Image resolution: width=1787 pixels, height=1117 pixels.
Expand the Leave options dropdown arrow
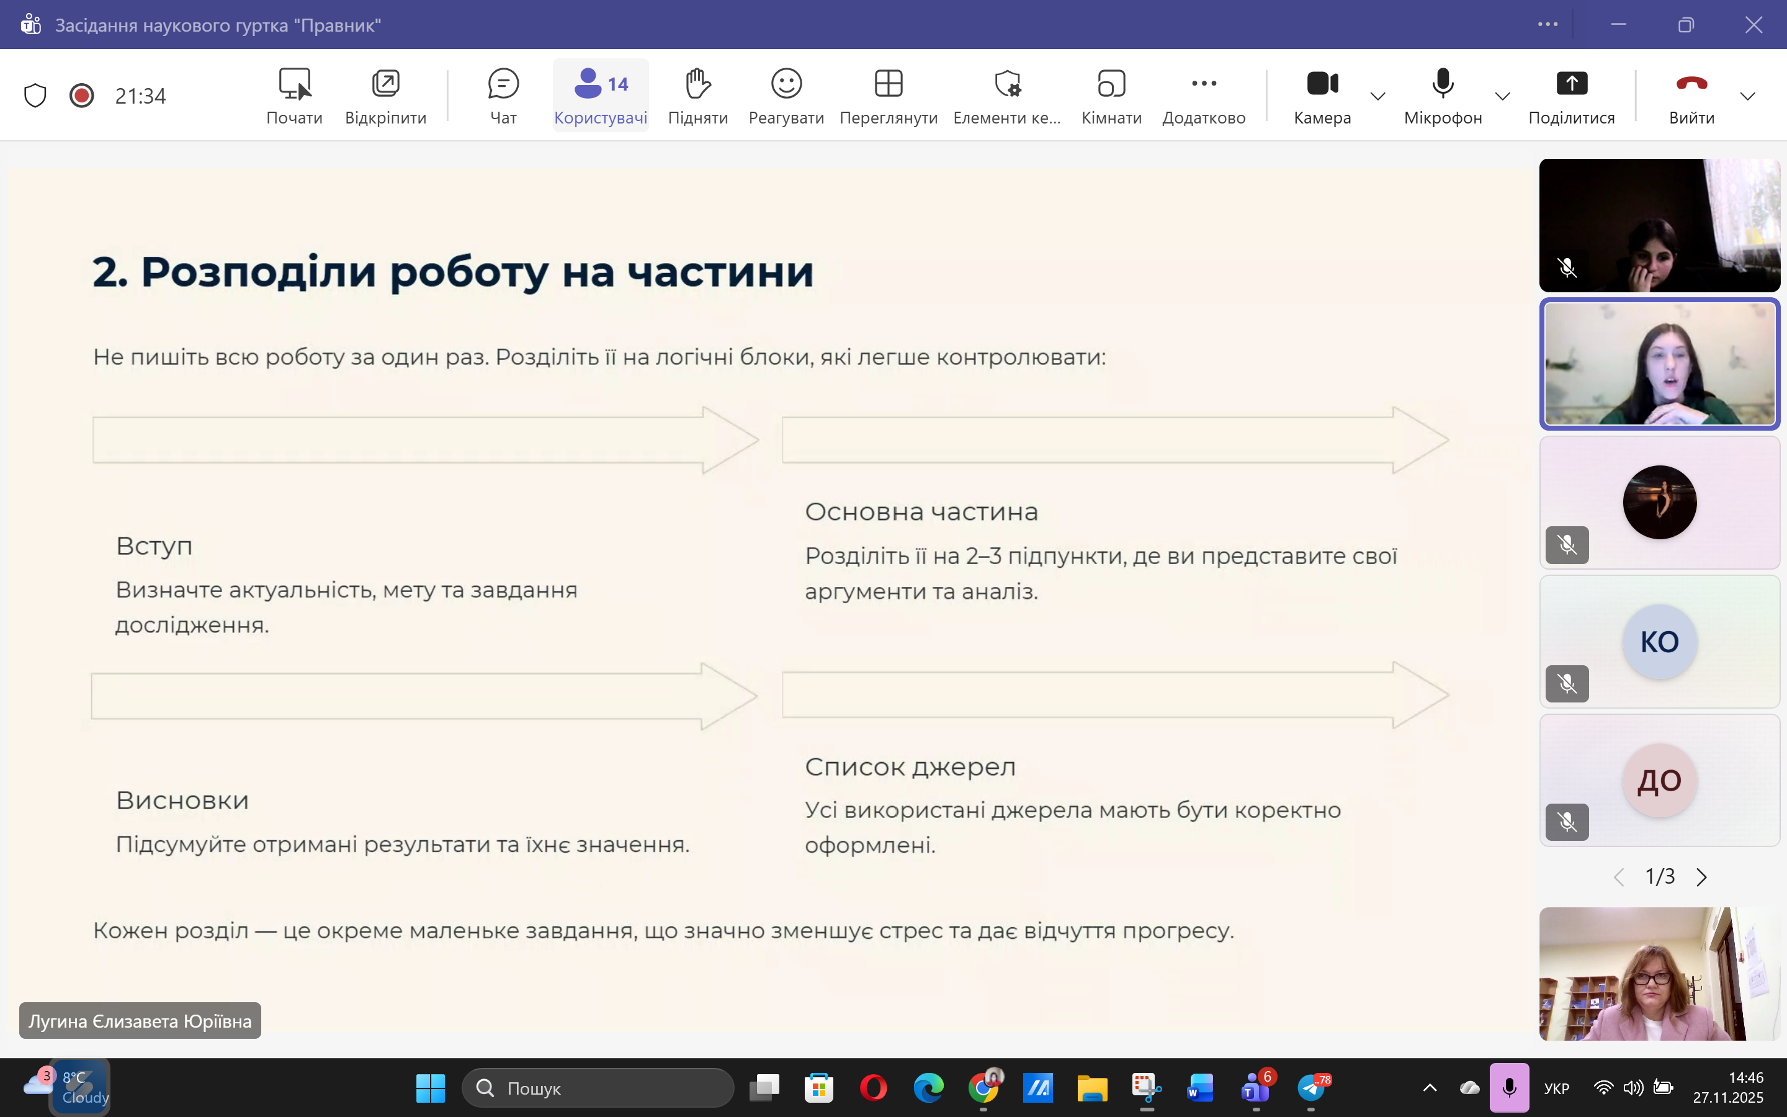point(1747,96)
